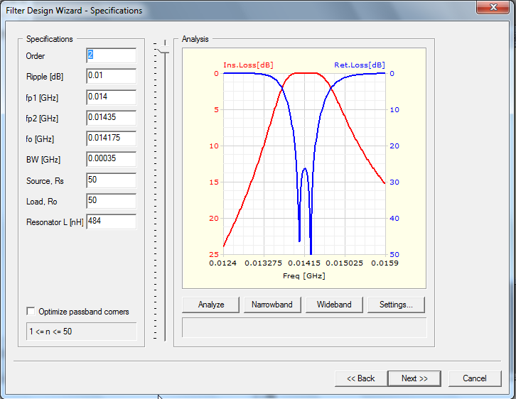Click the Load, Ro input field

click(111, 201)
